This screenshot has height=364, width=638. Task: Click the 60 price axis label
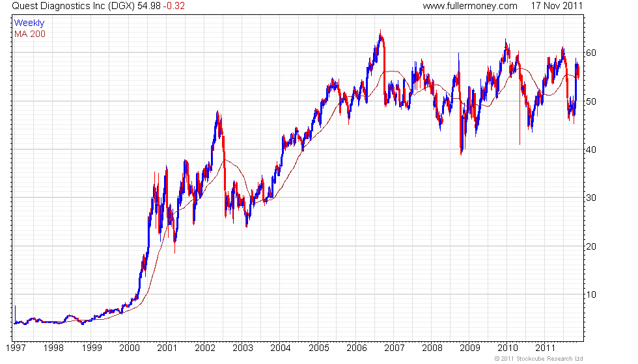591,53
